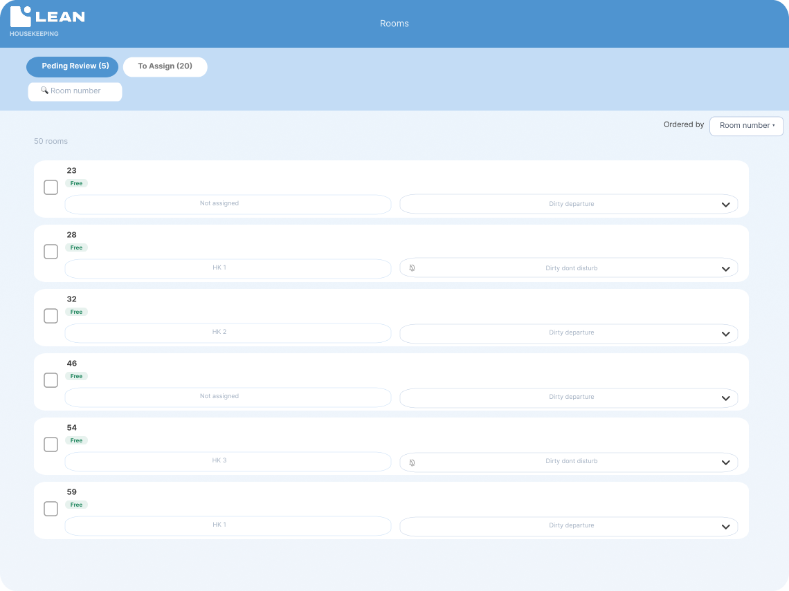Image resolution: width=789 pixels, height=591 pixels.
Task: Mark the checkbox for room 59
Action: pos(51,509)
